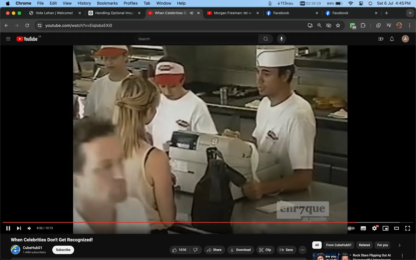Enable miniplayer mode
416x260 pixels.
pyautogui.click(x=385, y=228)
